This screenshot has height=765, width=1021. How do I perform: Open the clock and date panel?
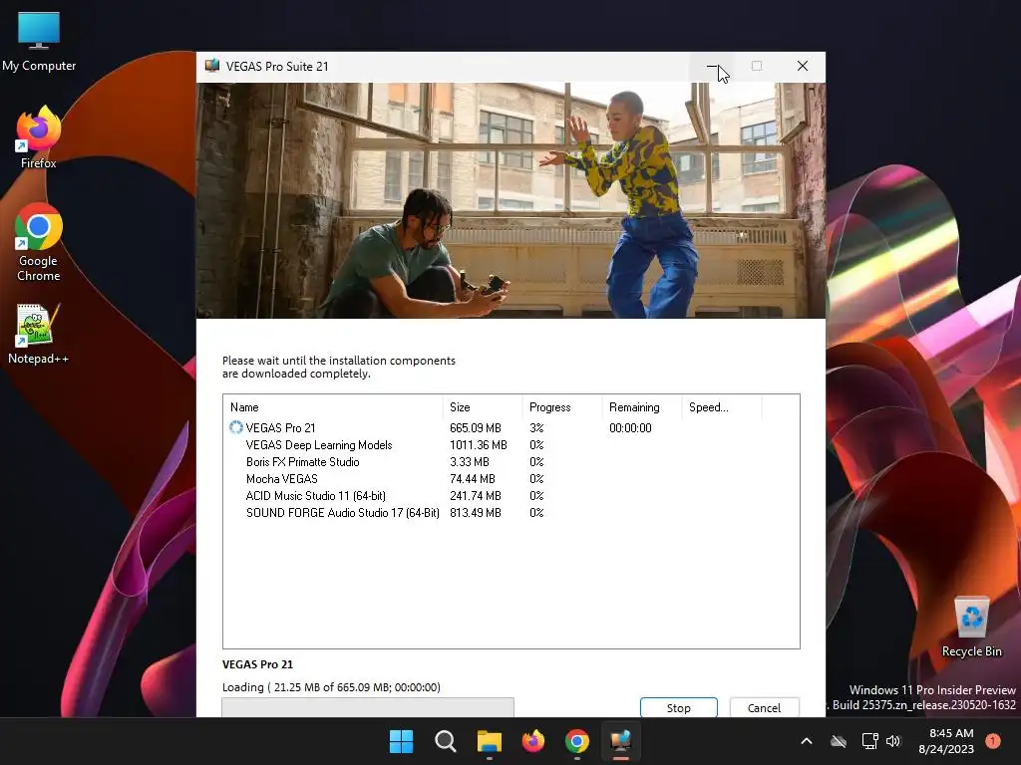pos(946,741)
